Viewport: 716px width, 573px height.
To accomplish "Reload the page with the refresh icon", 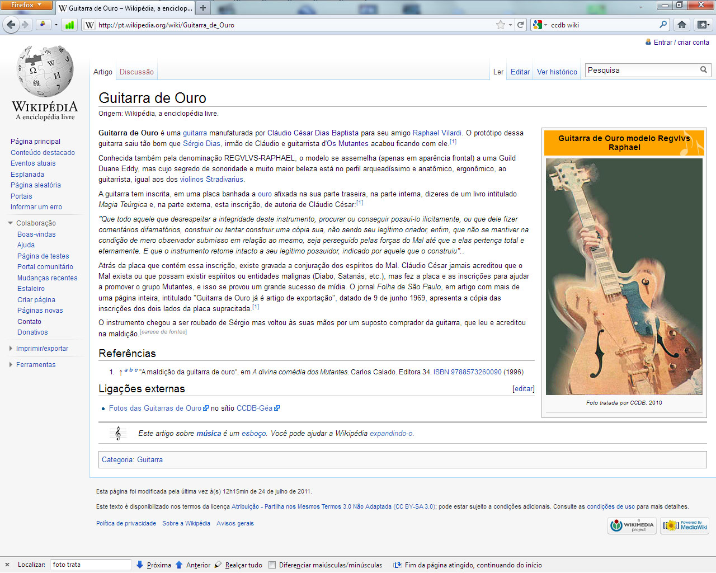I will click(x=521, y=25).
